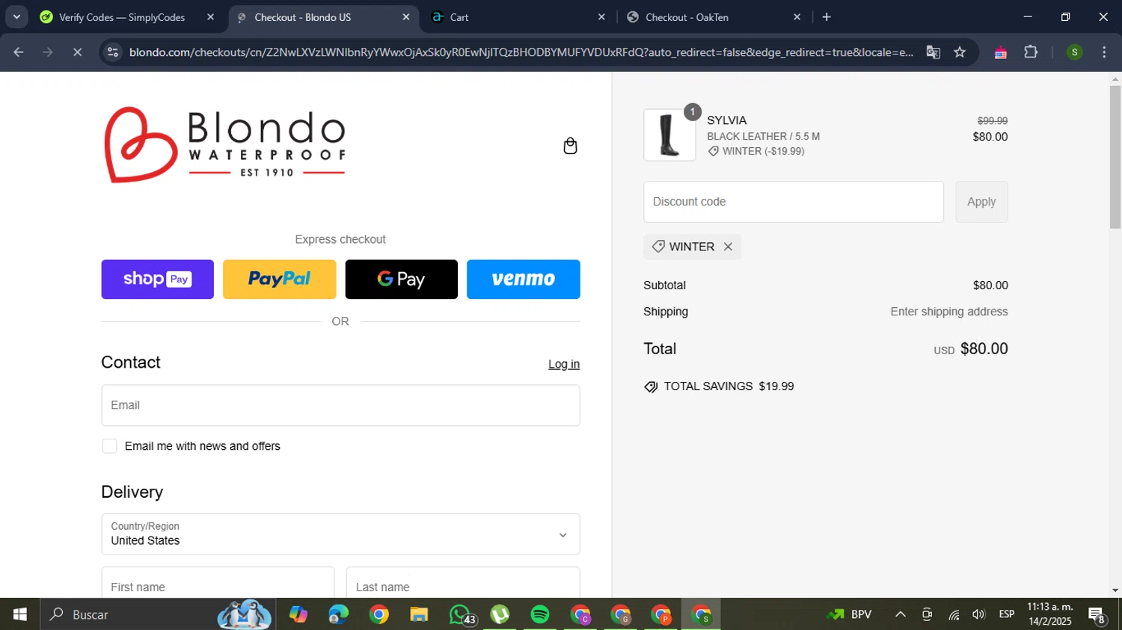Open the pink shopping extension icon
Image resolution: width=1122 pixels, height=630 pixels.
click(x=1000, y=52)
